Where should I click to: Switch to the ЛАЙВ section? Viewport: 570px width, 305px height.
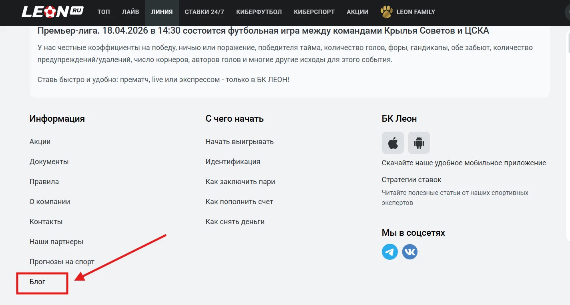130,12
